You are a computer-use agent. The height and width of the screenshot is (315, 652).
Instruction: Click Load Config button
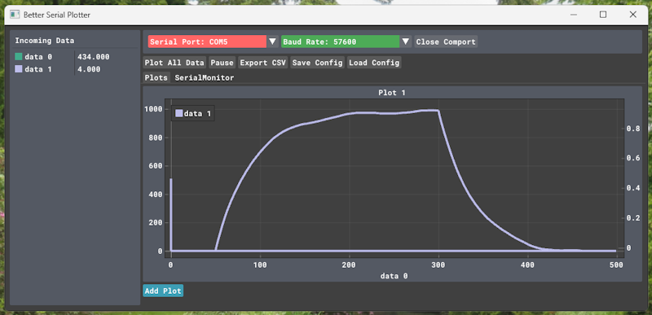click(x=374, y=63)
